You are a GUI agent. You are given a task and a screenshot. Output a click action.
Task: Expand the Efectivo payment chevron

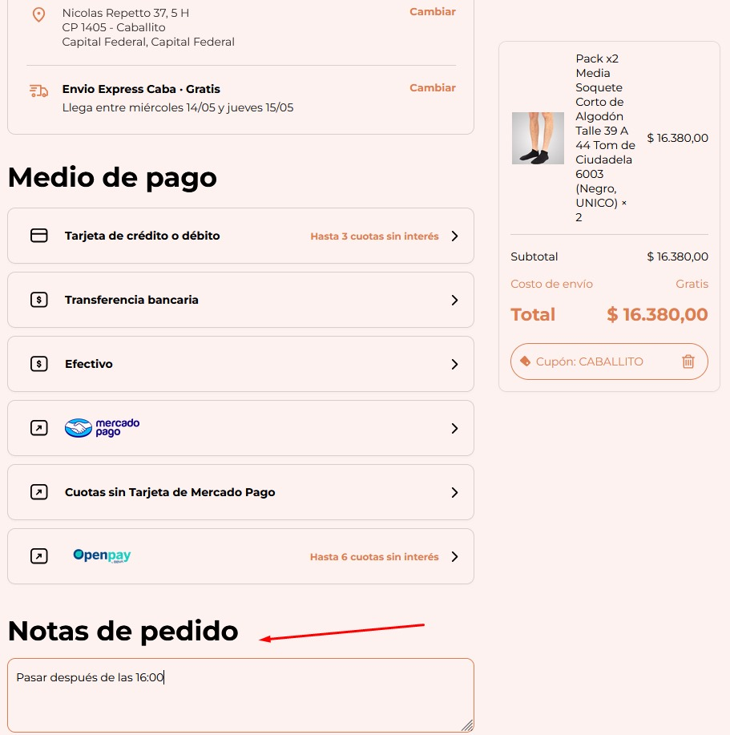(x=454, y=364)
